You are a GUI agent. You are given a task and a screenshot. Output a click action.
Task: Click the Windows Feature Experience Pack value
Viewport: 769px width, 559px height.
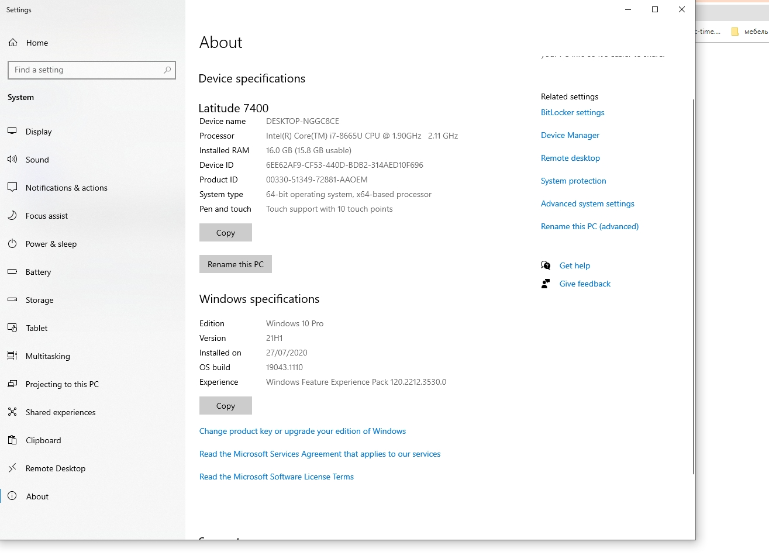[356, 382]
